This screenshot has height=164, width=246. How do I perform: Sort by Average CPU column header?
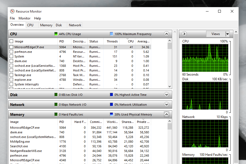click(143, 41)
